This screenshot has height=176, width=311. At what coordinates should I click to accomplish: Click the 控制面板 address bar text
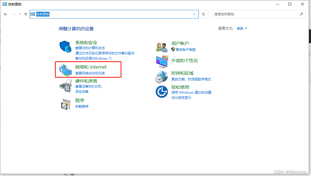click(43, 14)
